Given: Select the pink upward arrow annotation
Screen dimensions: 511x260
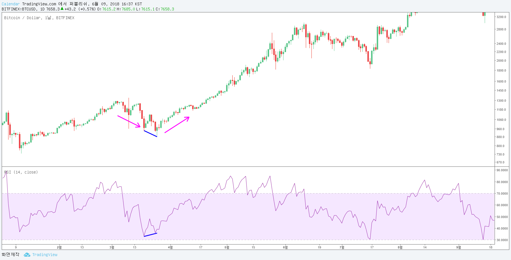Looking at the screenshot, I should click(177, 125).
